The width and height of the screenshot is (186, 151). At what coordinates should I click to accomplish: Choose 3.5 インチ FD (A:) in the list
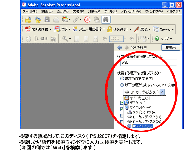point(144,112)
